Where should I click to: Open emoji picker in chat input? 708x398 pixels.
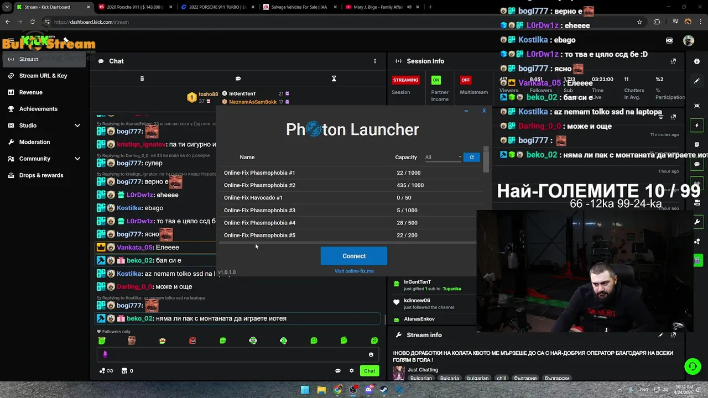(371, 354)
